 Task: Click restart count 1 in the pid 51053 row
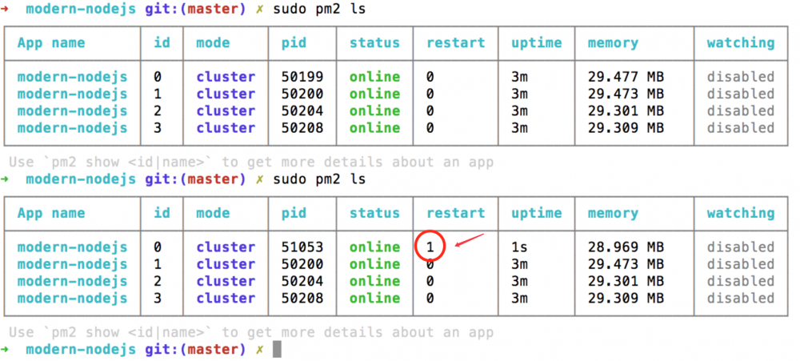click(x=430, y=247)
